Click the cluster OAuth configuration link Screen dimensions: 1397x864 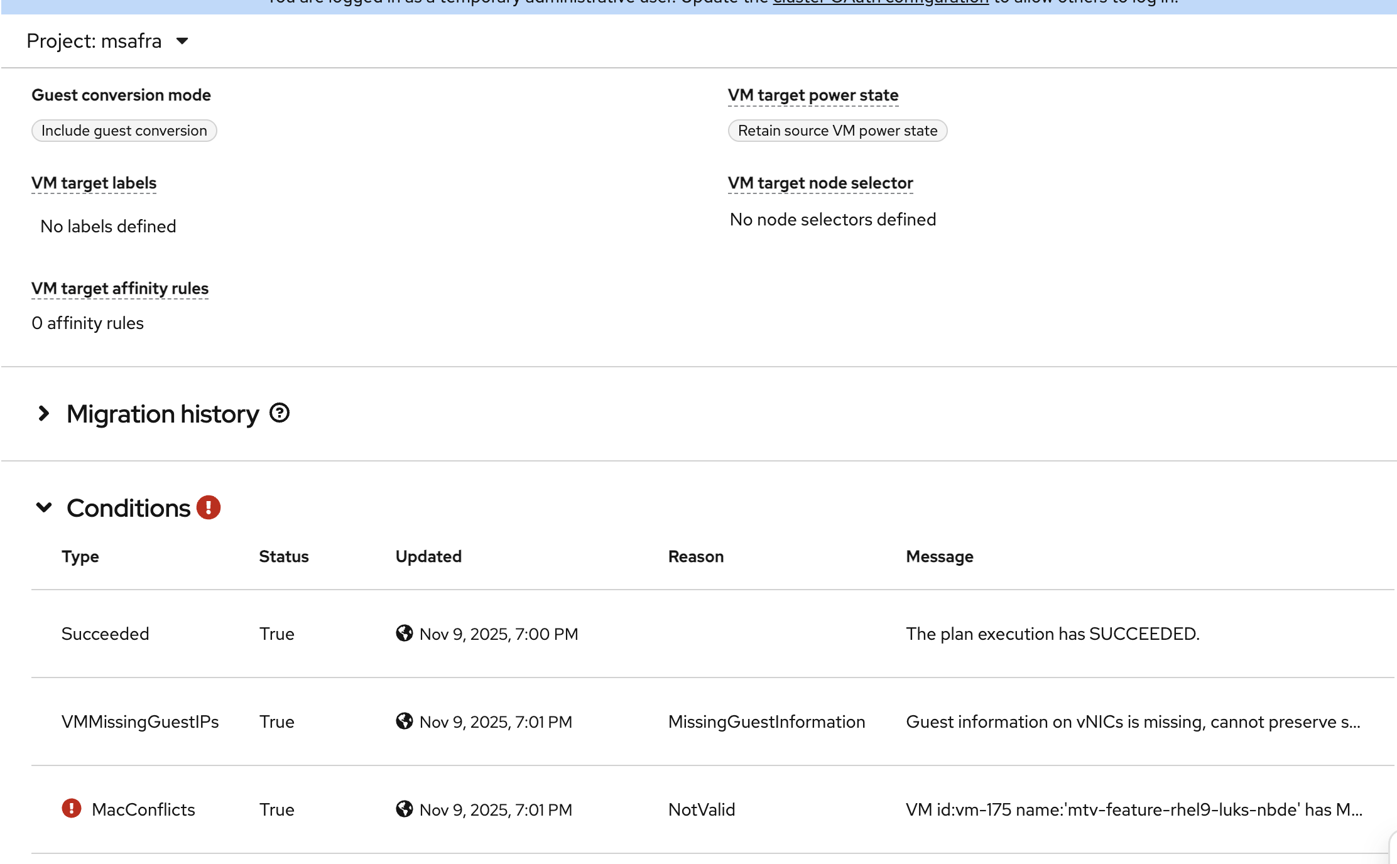tap(881, 3)
